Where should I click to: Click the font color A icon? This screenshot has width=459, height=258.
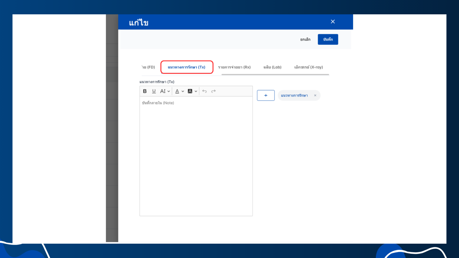[177, 91]
